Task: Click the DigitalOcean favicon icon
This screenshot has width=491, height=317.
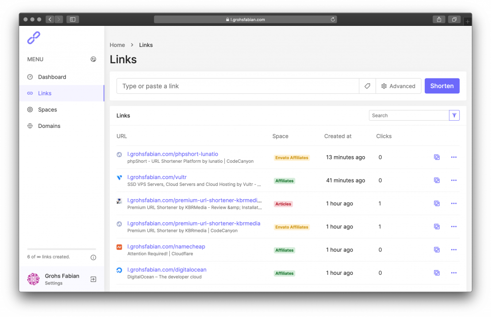Action: coord(119,270)
